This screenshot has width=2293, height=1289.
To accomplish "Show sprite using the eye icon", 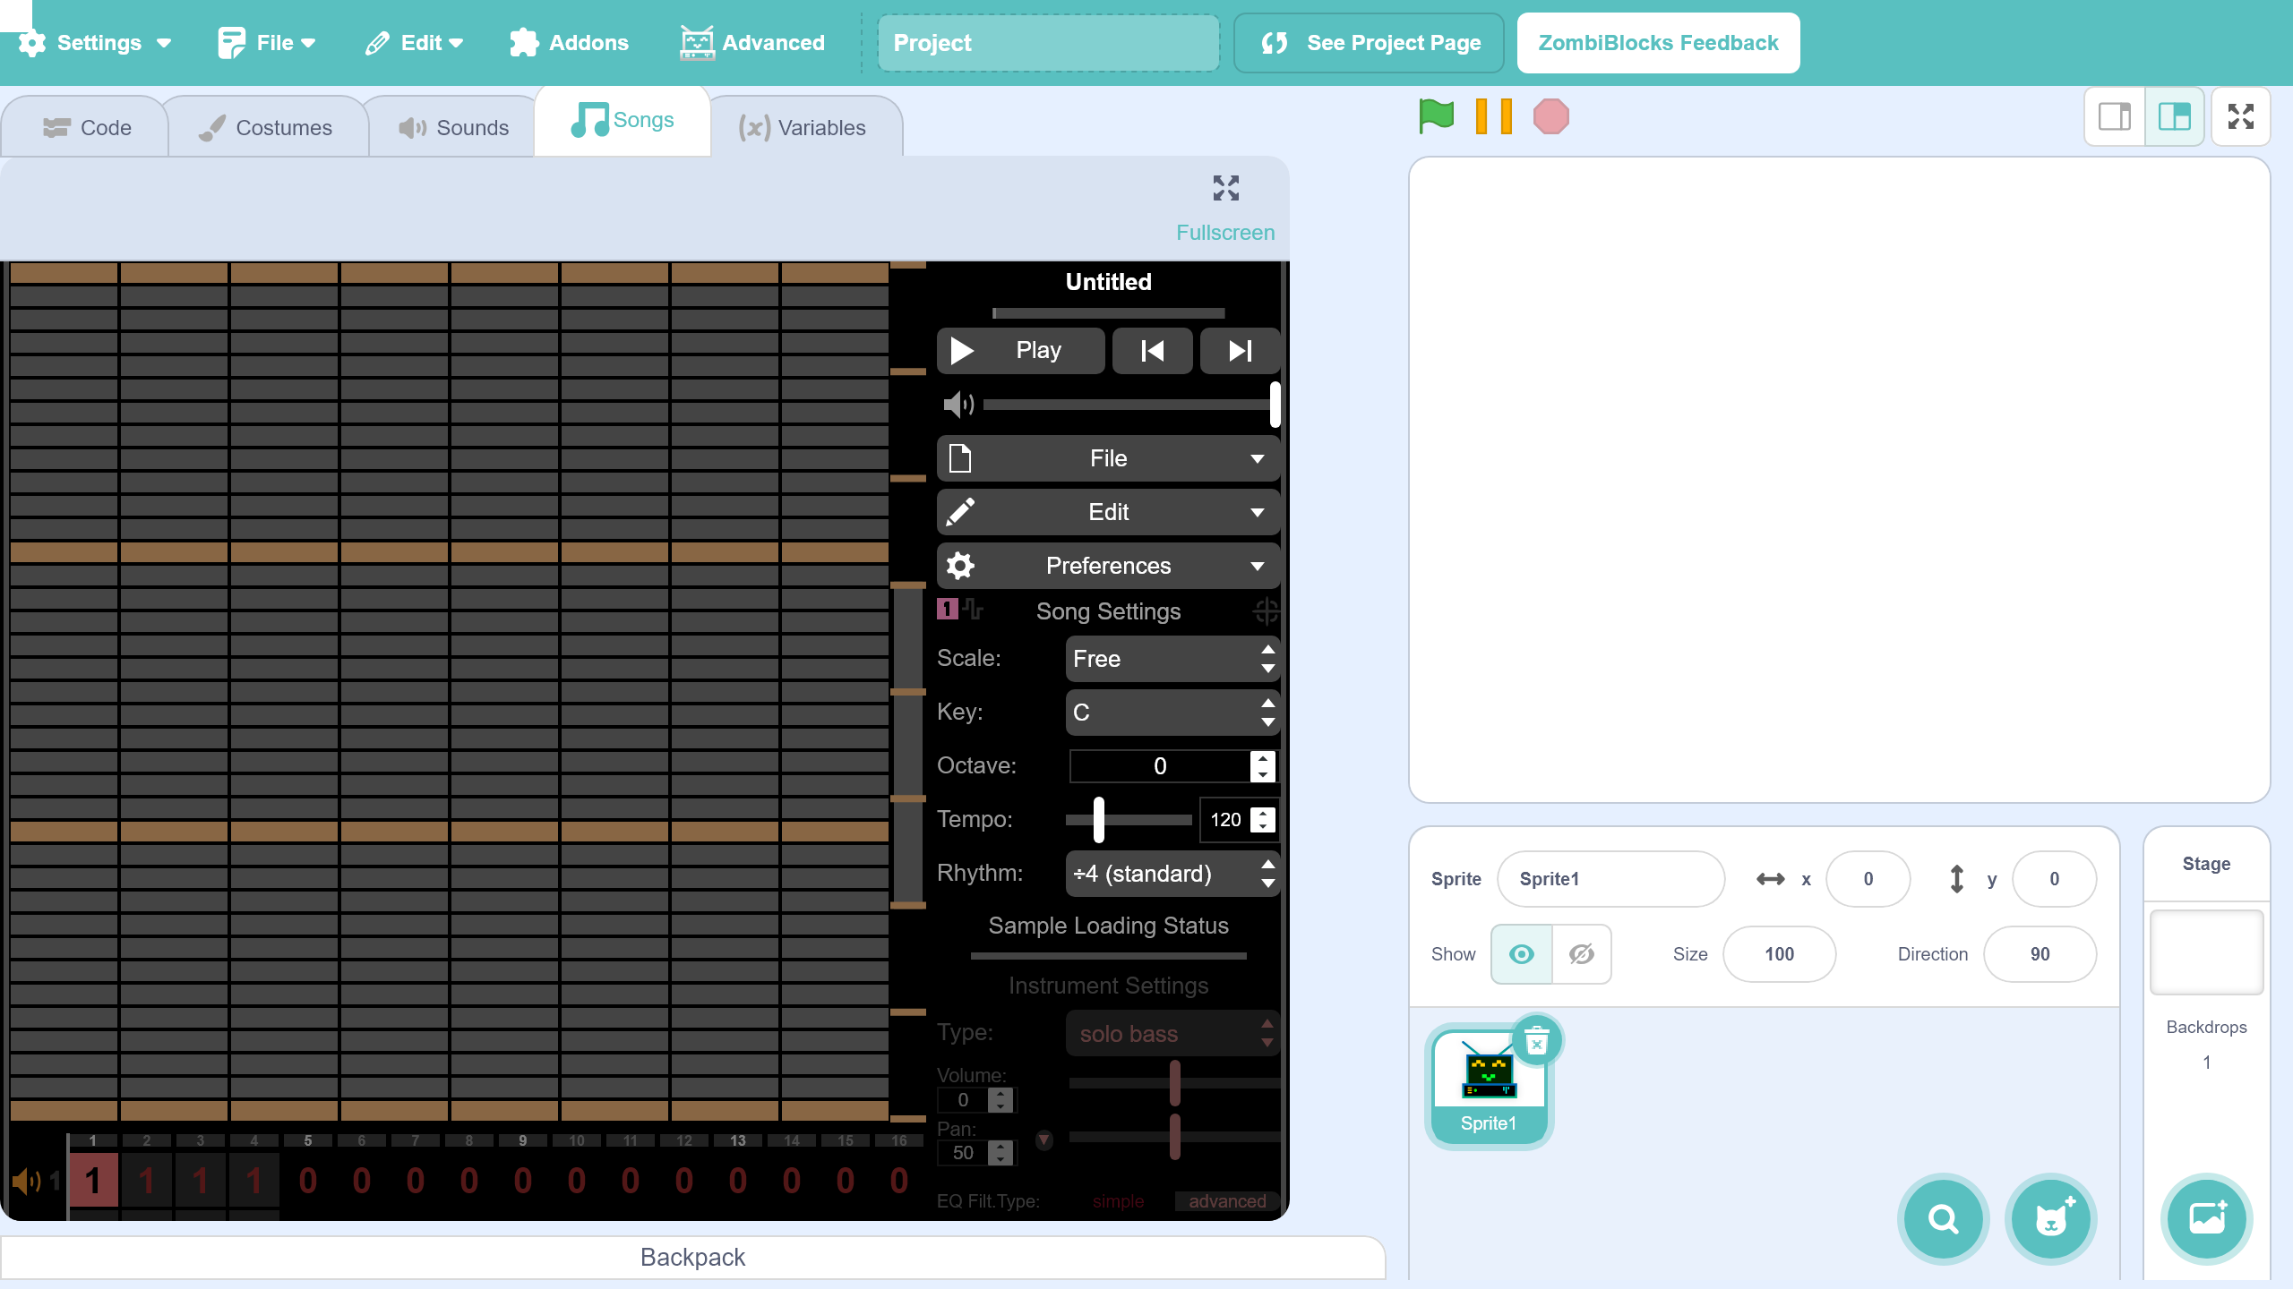I will pos(1521,954).
